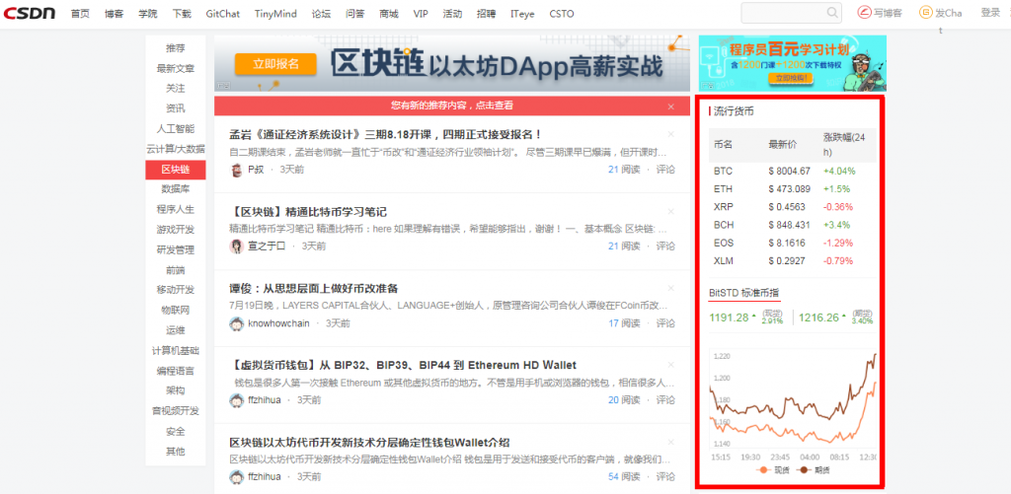The width and height of the screenshot is (1011, 494).
Task: Click the BitSTD index line chart
Action: tap(793, 399)
